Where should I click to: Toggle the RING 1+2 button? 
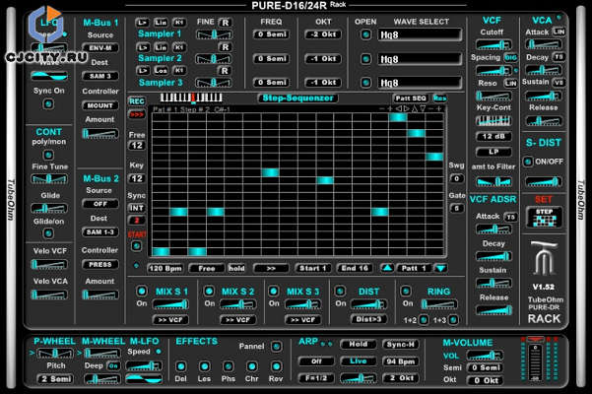pyautogui.click(x=424, y=320)
